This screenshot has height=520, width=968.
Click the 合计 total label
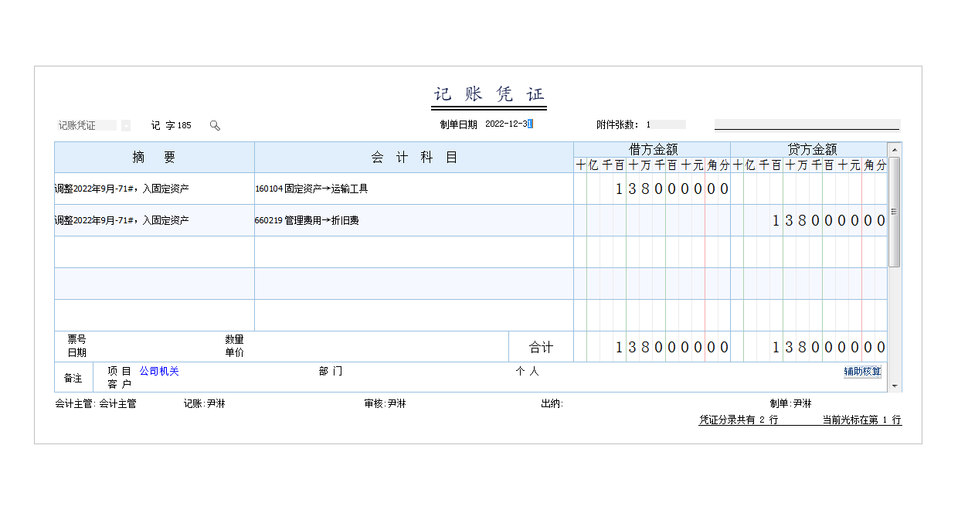(x=541, y=347)
